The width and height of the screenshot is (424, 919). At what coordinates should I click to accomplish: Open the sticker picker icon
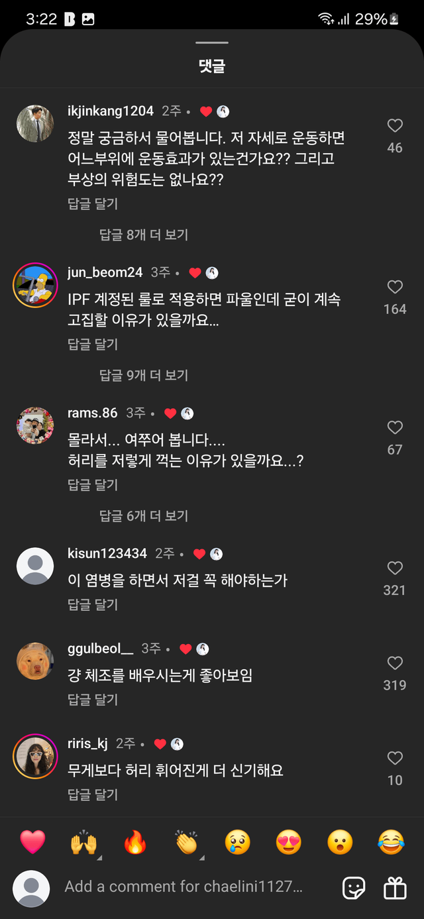tap(354, 888)
